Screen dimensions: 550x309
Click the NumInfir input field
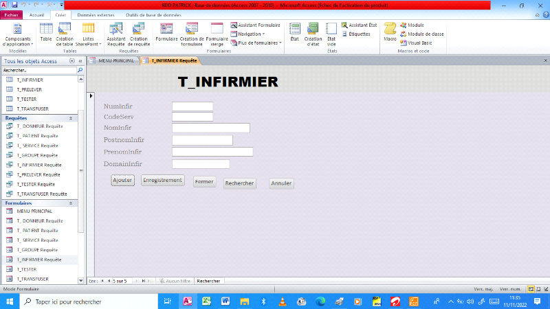click(192, 106)
